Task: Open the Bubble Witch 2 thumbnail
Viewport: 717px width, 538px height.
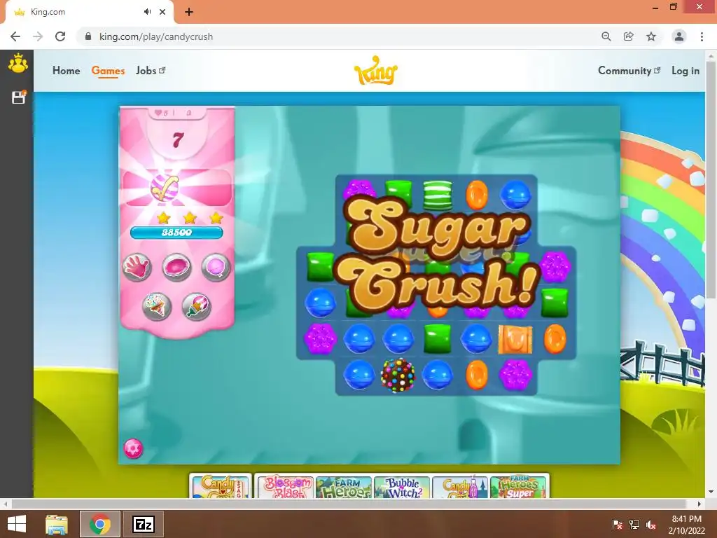Action: pos(402,488)
